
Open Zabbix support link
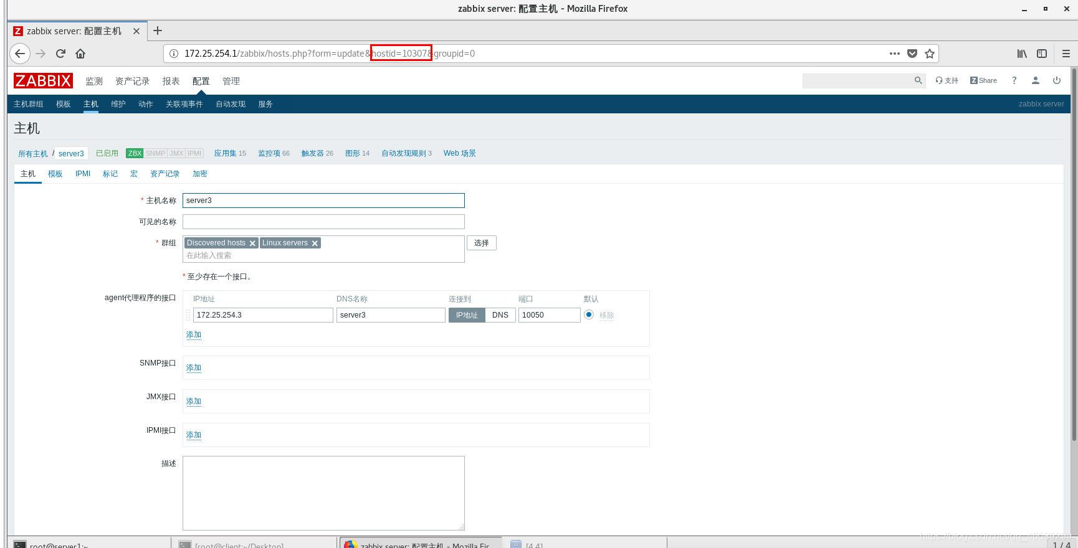pyautogui.click(x=947, y=80)
